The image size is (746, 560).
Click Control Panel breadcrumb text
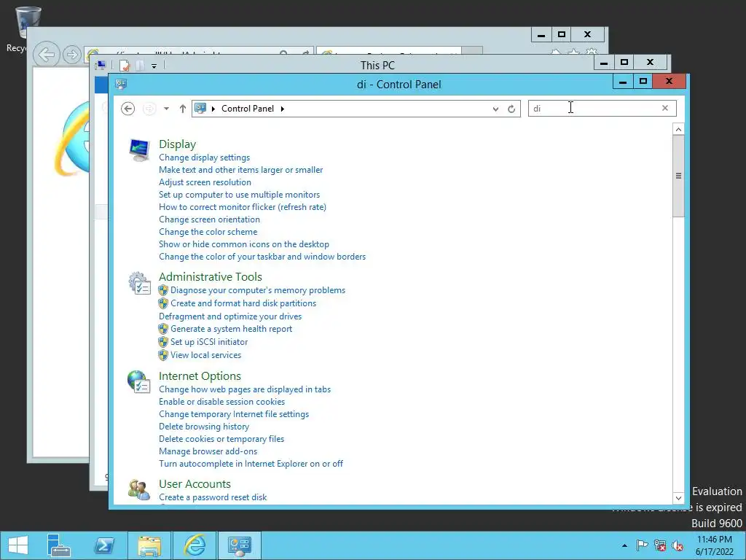[248, 109]
